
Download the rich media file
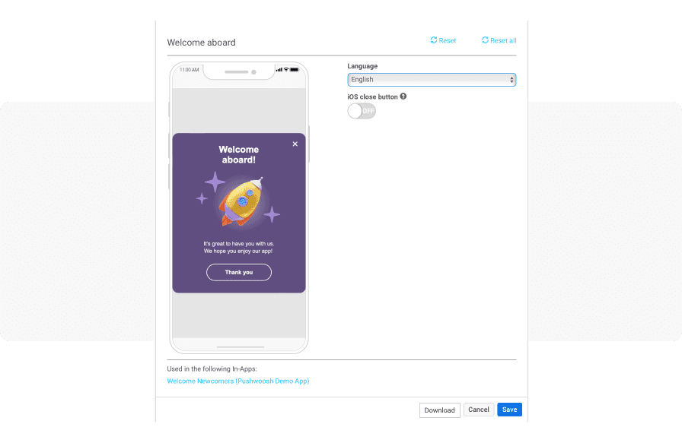(x=439, y=410)
